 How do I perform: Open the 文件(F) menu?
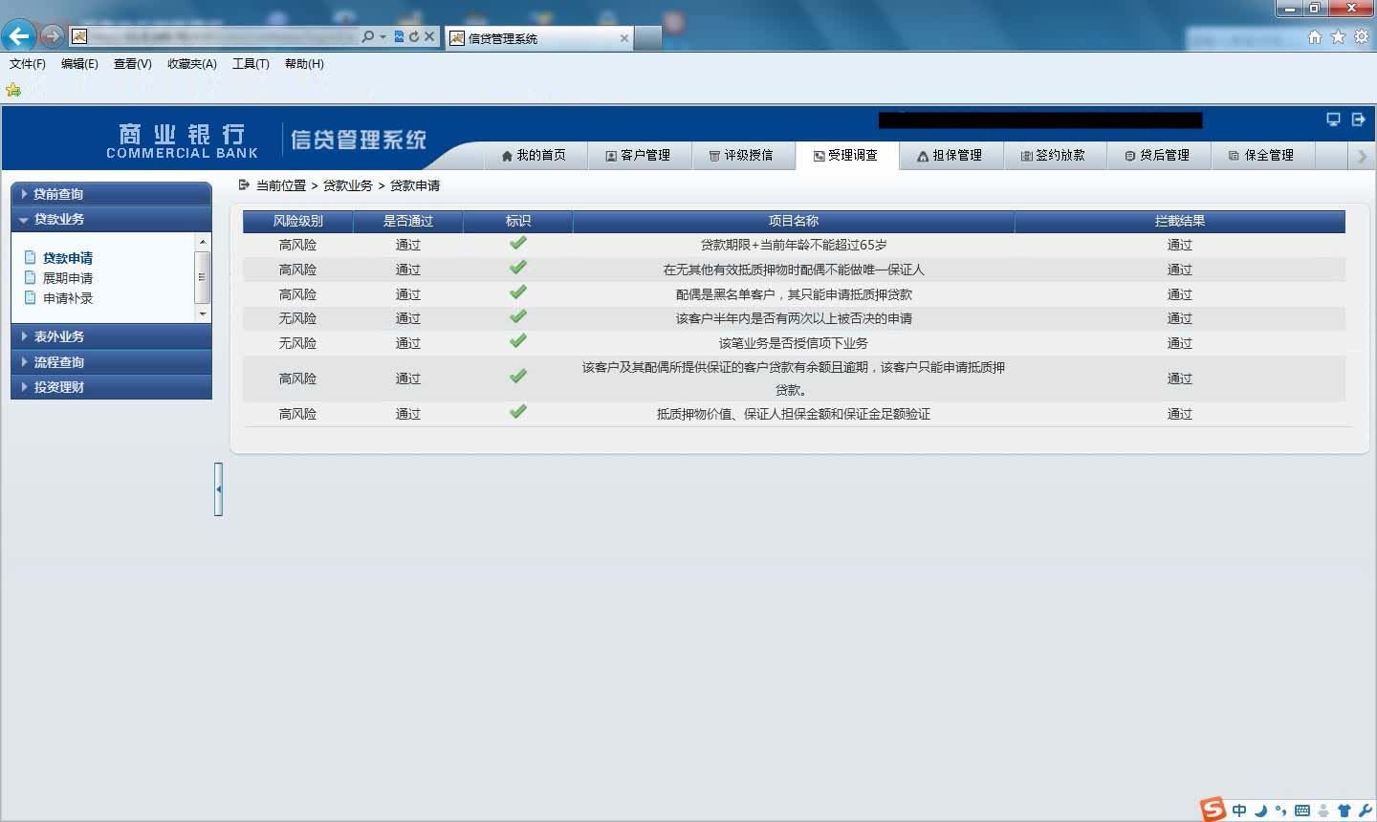pos(28,64)
